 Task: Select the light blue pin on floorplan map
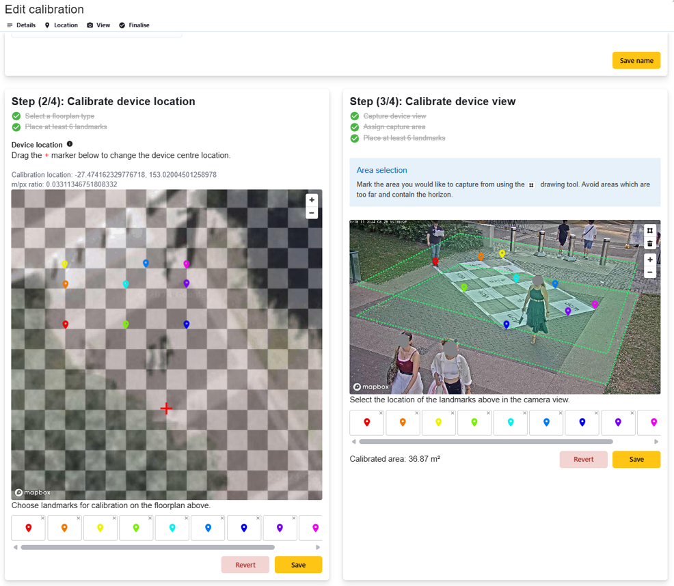[146, 263]
